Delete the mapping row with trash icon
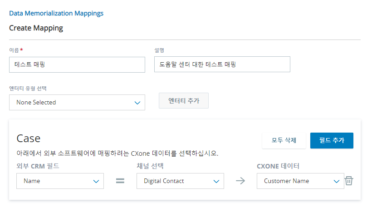367x208 pixels. click(349, 181)
